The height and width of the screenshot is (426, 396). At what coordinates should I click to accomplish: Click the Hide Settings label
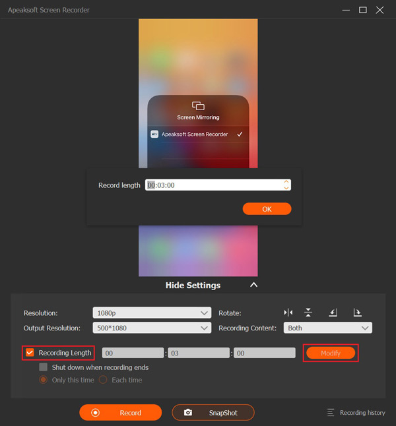pyautogui.click(x=193, y=286)
